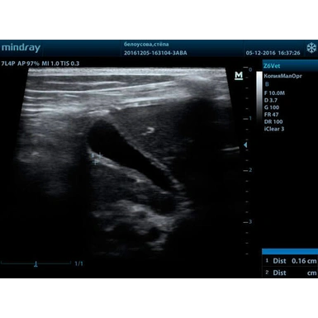Click the depth scale mark 1
This screenshot has height=318, width=318.
point(250,118)
